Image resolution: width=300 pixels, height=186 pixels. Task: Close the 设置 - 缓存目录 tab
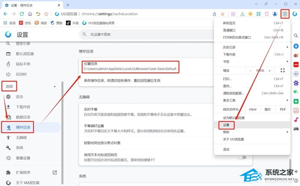[x=59, y=5]
